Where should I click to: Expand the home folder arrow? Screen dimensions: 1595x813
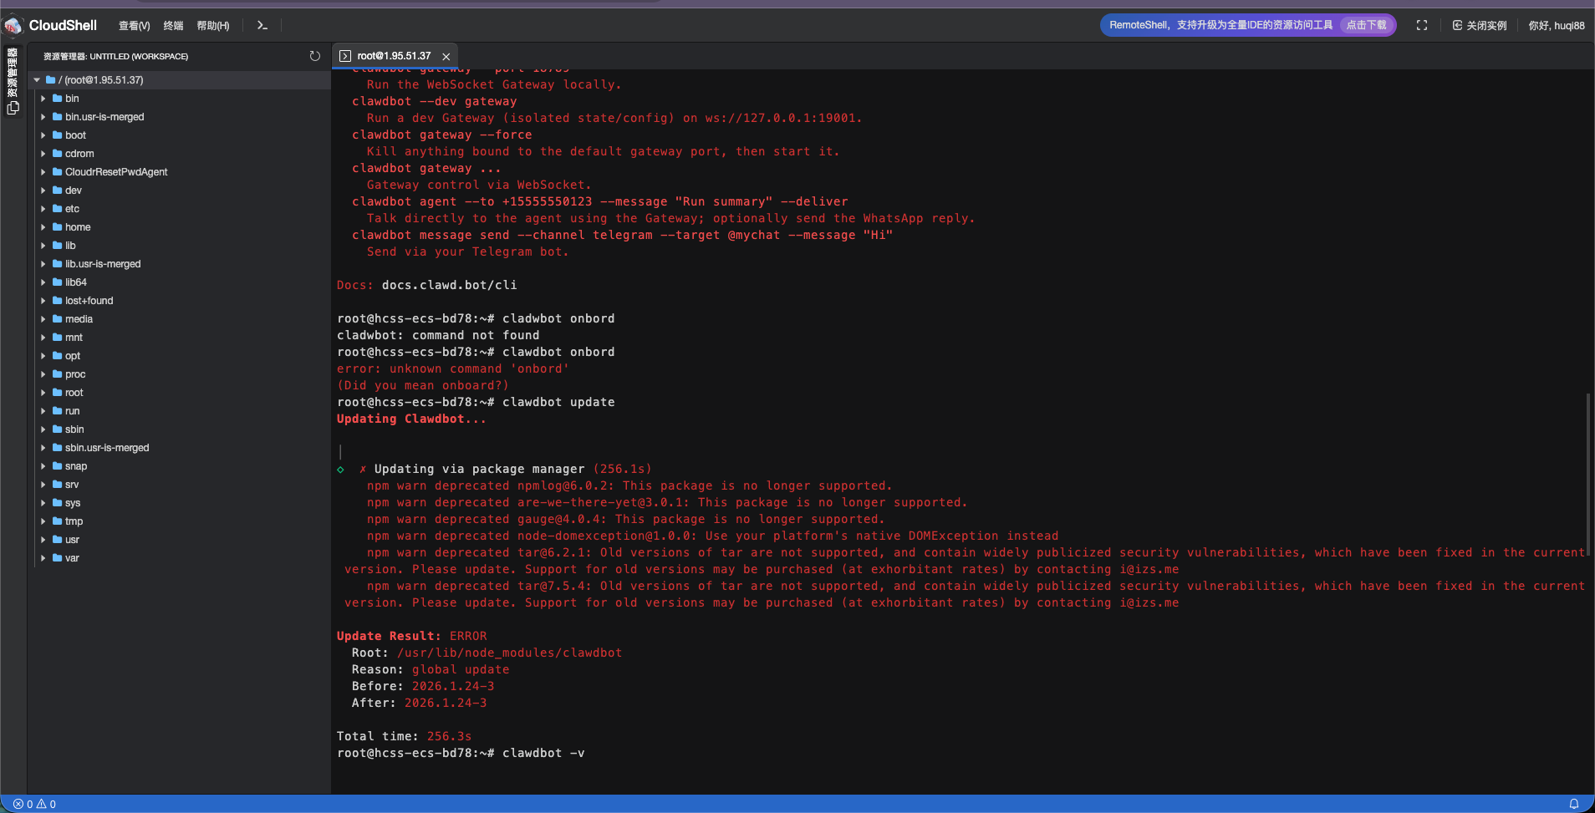click(x=43, y=227)
